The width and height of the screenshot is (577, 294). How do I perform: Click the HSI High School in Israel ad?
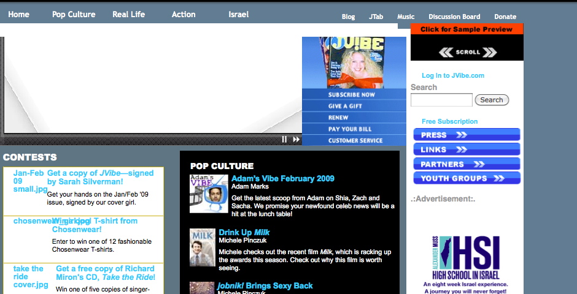(466, 264)
